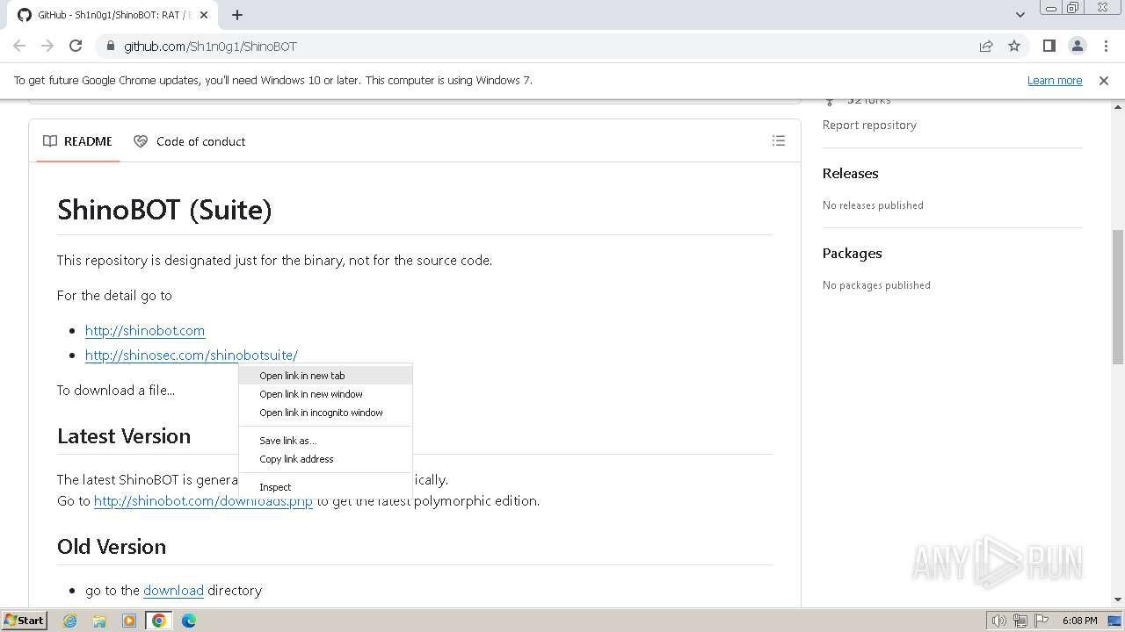This screenshot has width=1125, height=632.
Task: Click the page vertical scrollbar thumb
Action: [1117, 297]
